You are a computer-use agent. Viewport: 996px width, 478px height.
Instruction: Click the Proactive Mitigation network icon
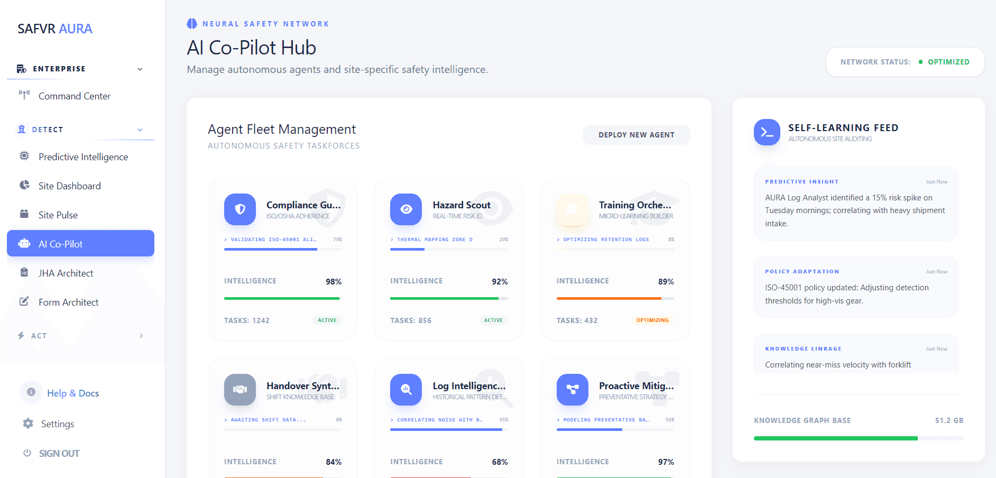572,390
